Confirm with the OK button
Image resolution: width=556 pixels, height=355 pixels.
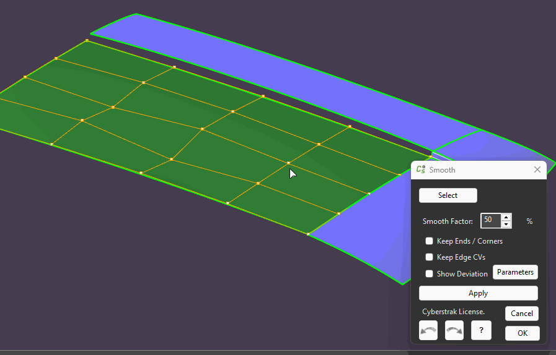pos(522,333)
